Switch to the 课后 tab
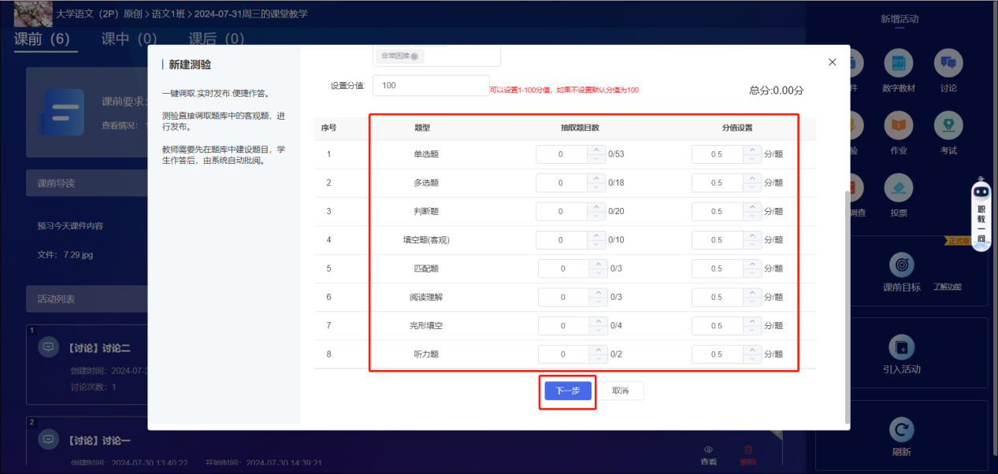Screen dimensions: 998x474 [216, 39]
